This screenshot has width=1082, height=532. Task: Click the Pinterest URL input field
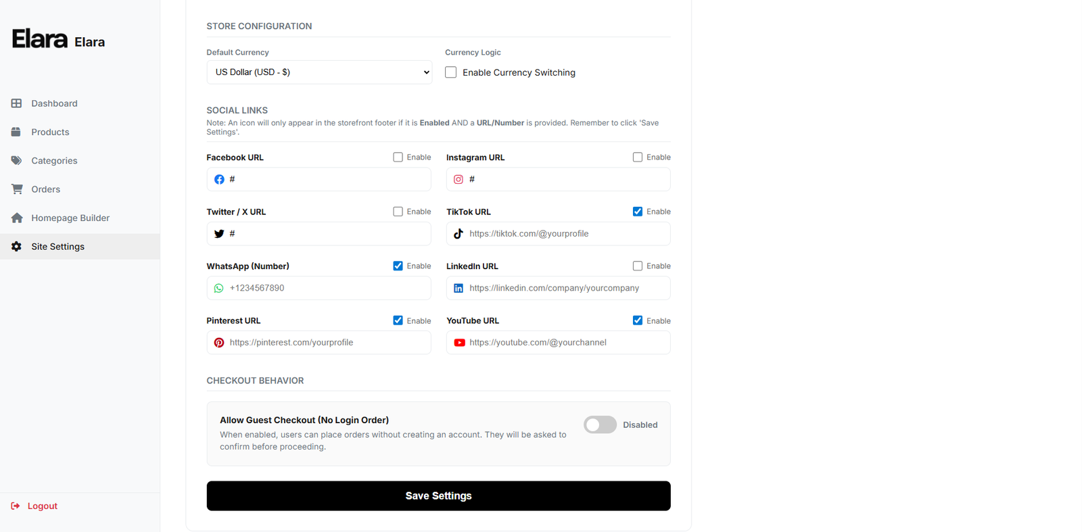tap(319, 343)
